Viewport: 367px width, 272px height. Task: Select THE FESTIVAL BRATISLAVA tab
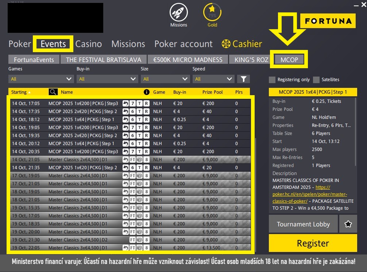point(104,59)
